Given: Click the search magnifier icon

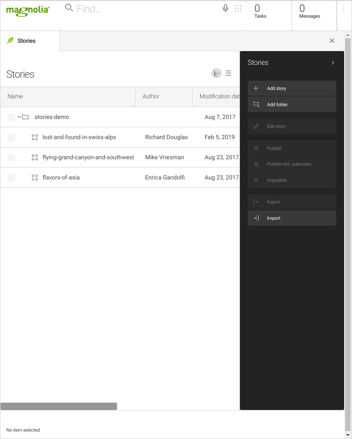Looking at the screenshot, I should [x=69, y=8].
